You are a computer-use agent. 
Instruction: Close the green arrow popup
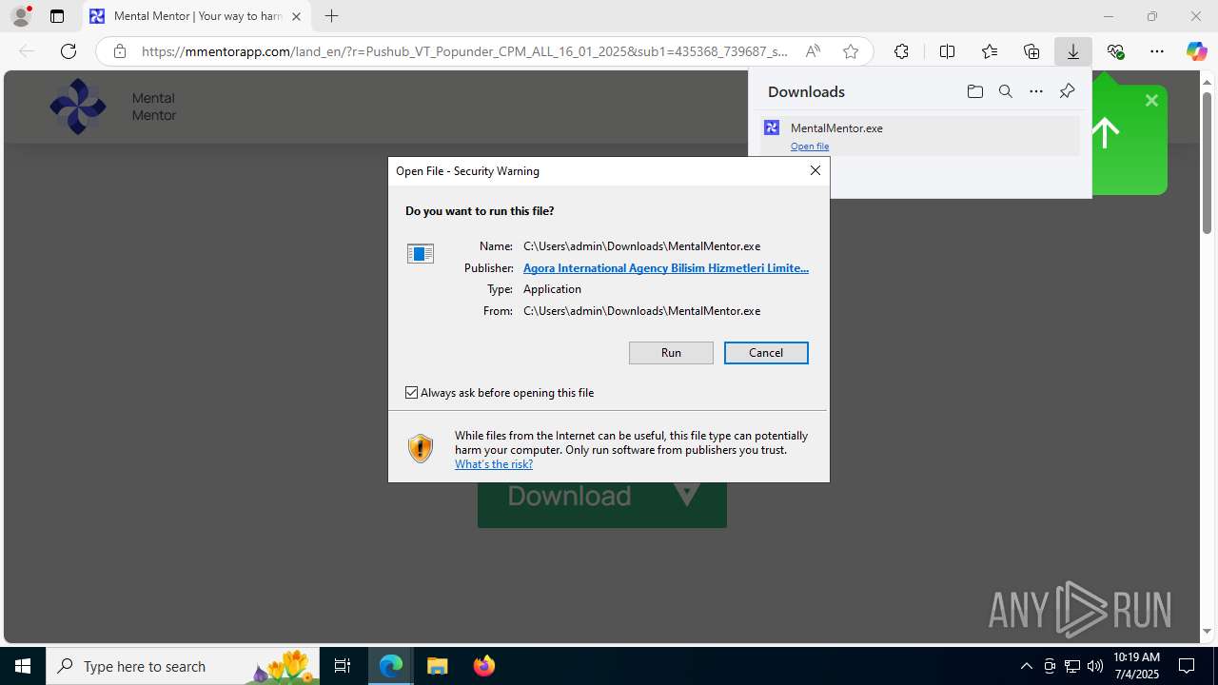point(1151,100)
